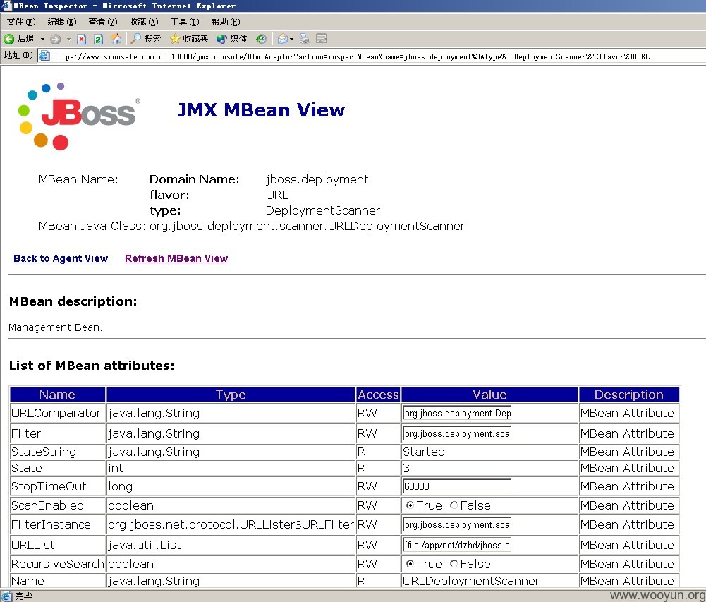Open the forward history dropdown arrow

(68, 40)
